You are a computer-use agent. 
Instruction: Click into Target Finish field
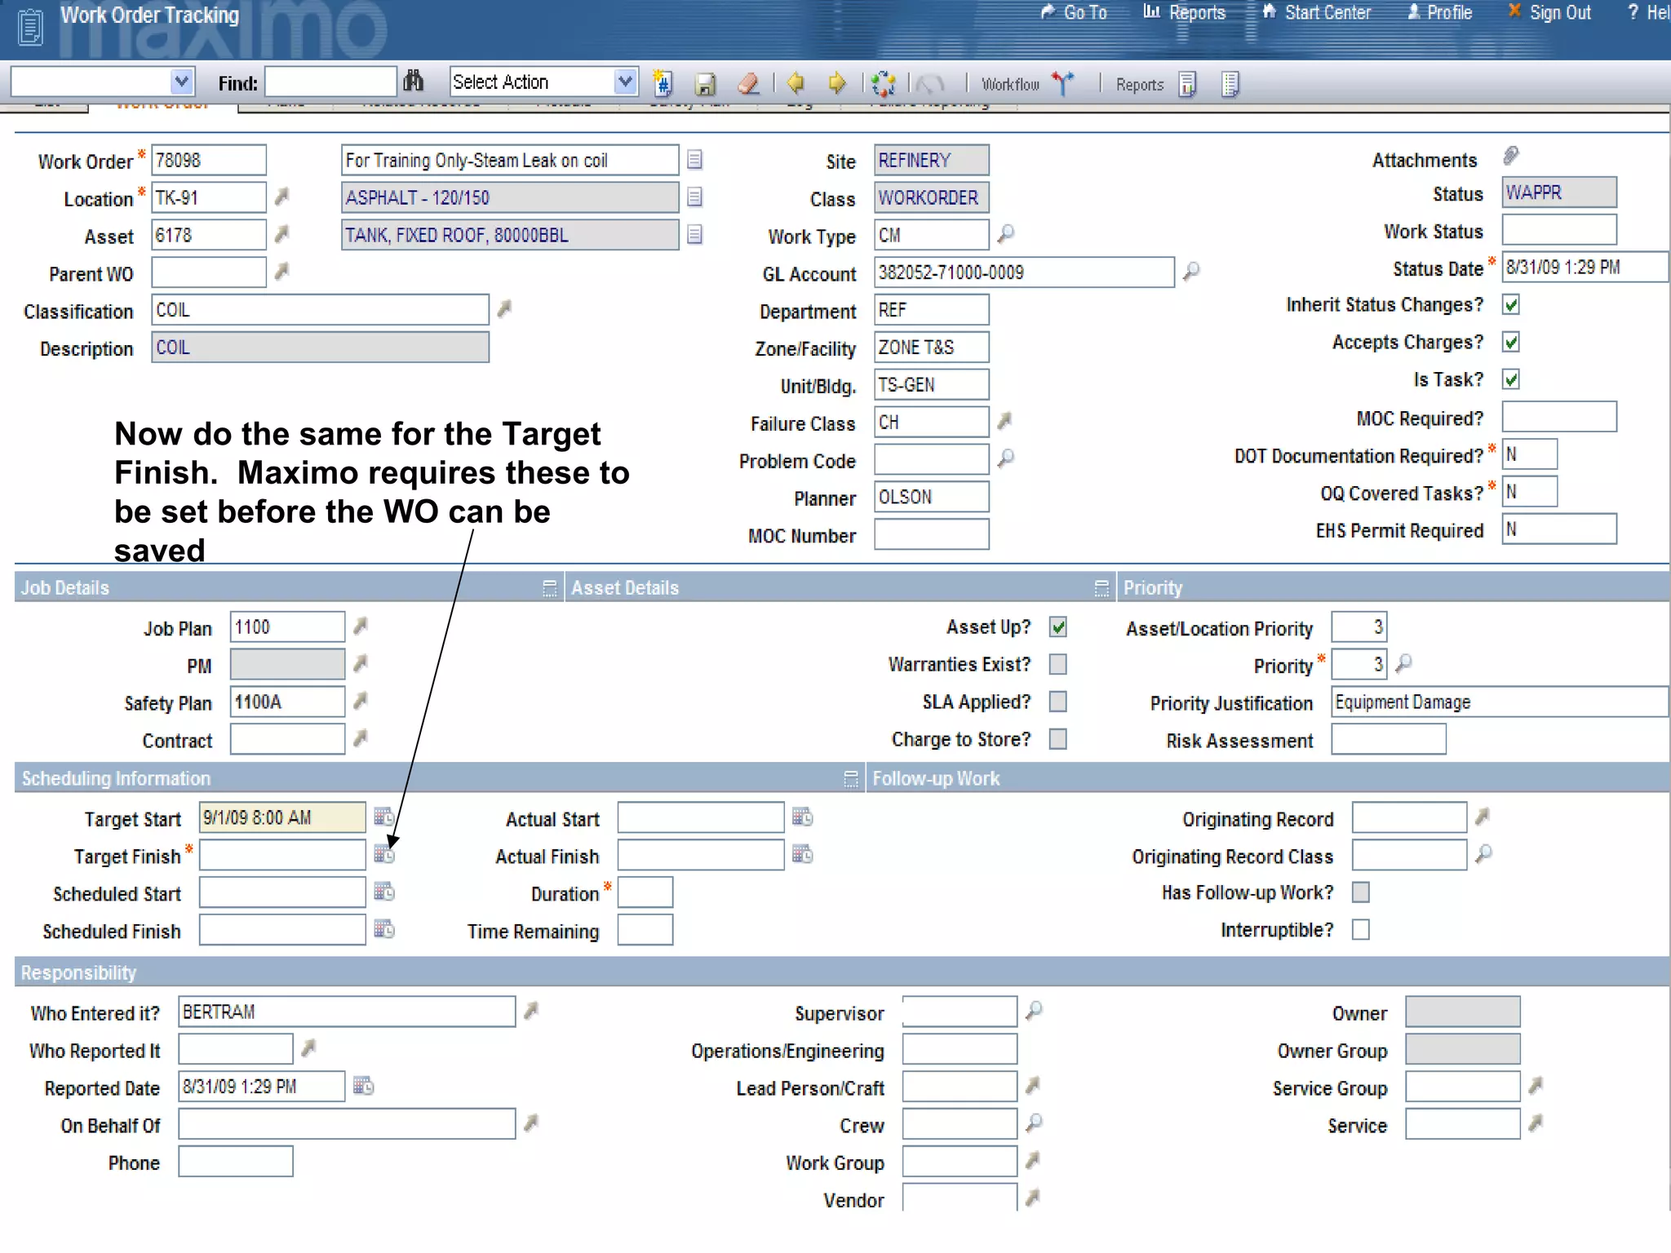coord(282,855)
